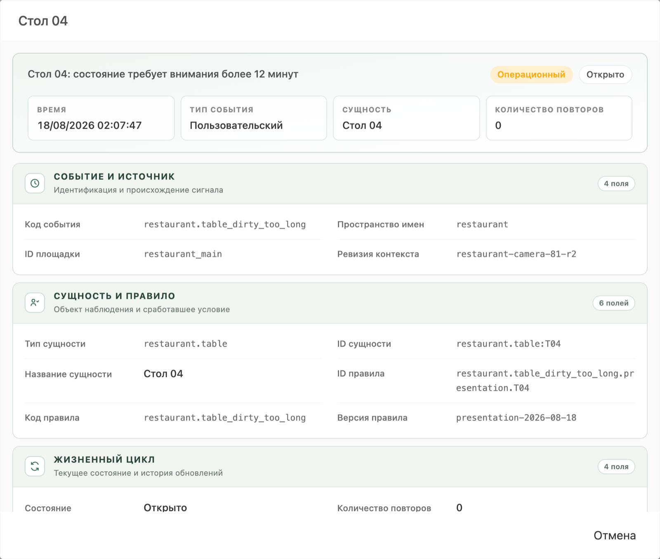Viewport: 660px width, 559px height.
Task: Click the subtitle Текущее состояние и история обновлений
Action: (138, 473)
